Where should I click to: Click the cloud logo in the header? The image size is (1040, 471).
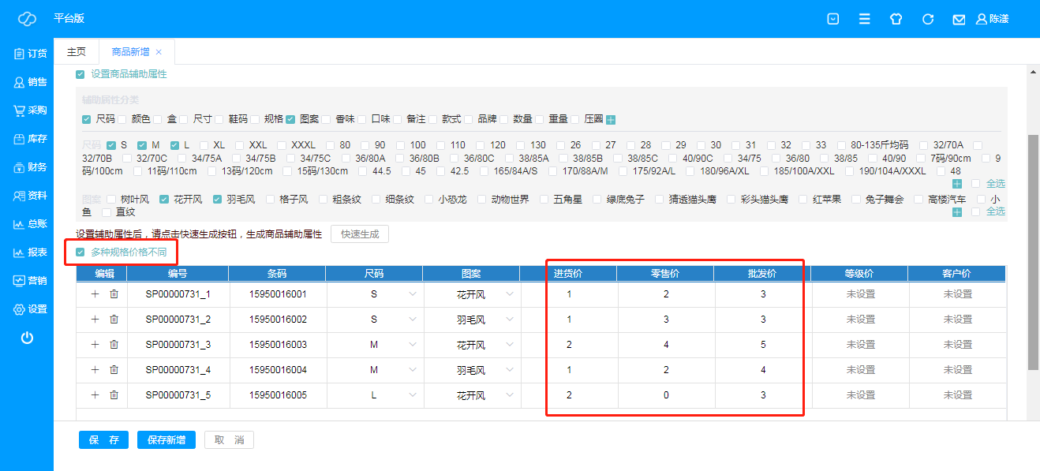(27, 19)
